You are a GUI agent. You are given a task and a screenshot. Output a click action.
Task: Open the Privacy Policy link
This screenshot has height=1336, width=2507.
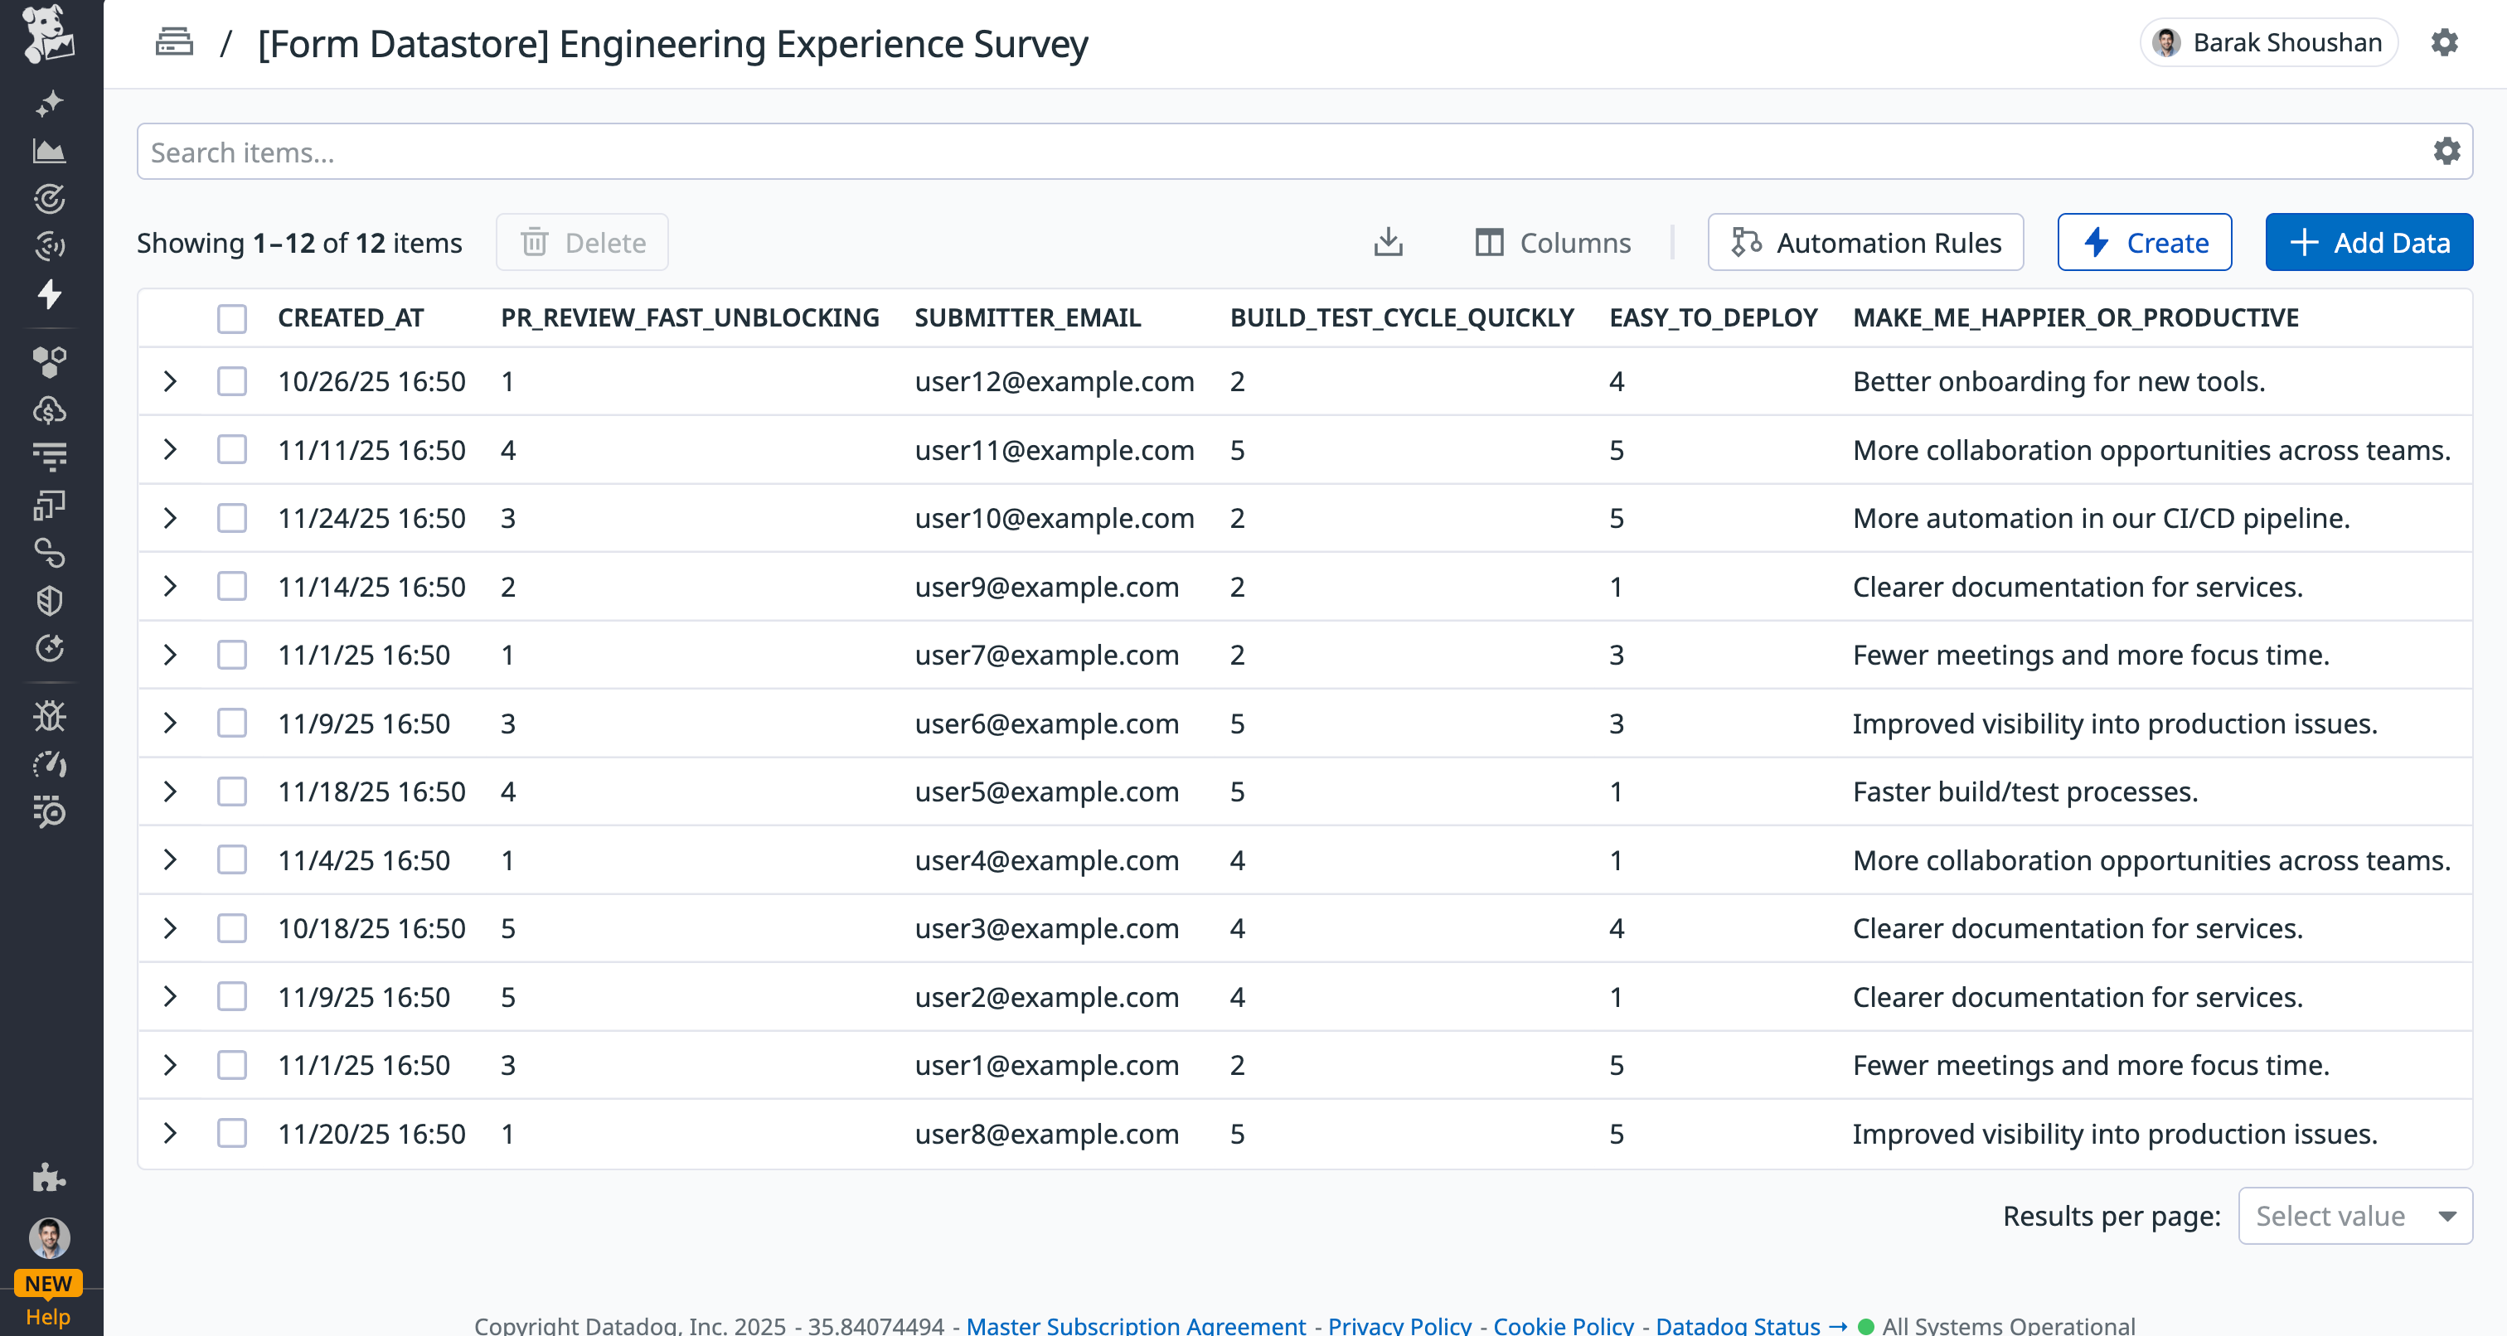(x=1399, y=1324)
